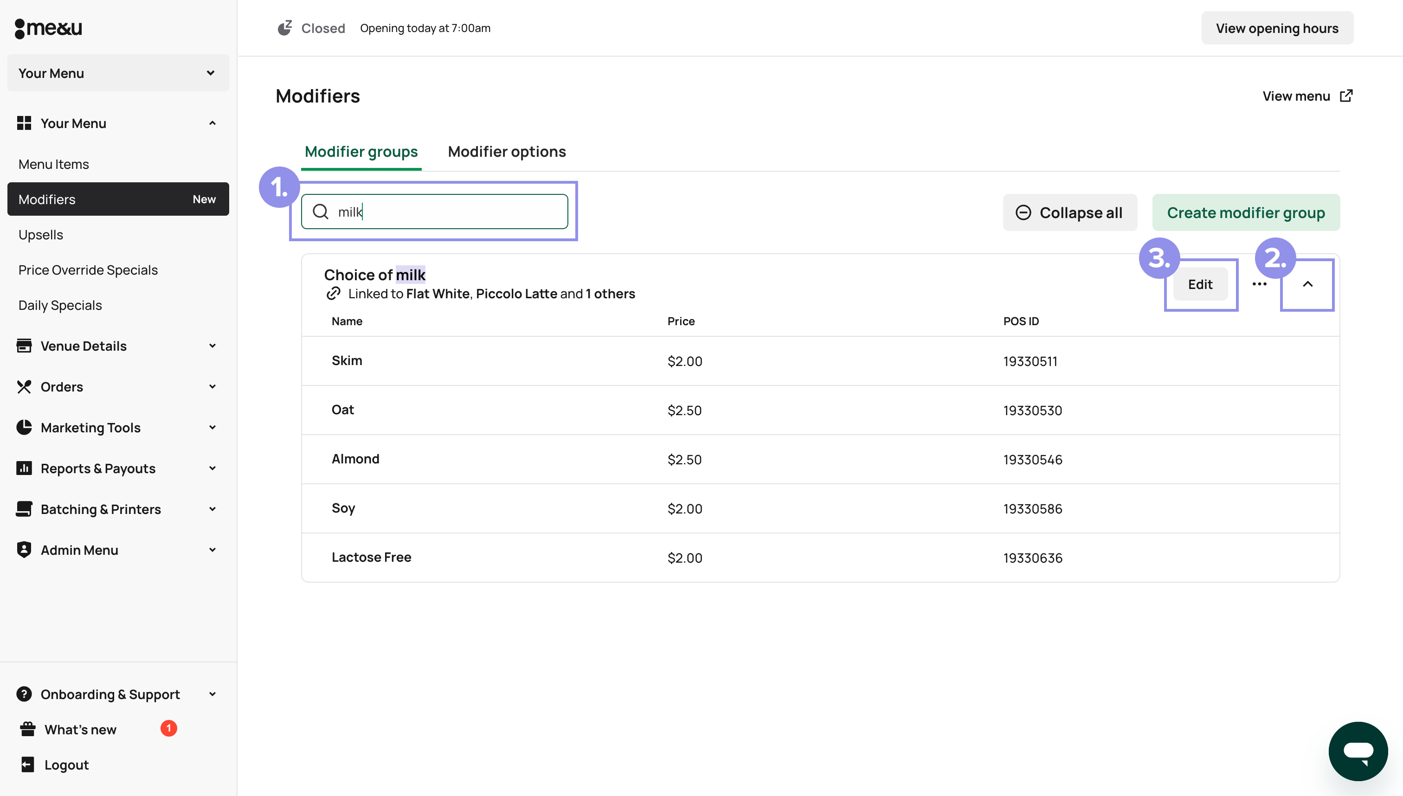Open the three-dot more options menu
Image resolution: width=1403 pixels, height=796 pixels.
(x=1260, y=284)
